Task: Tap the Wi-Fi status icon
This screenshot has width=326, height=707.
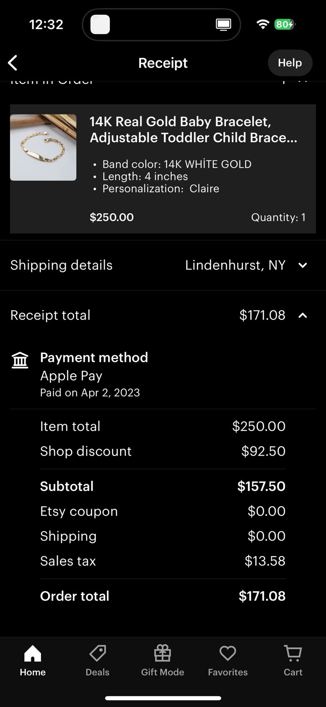Action: tap(263, 24)
